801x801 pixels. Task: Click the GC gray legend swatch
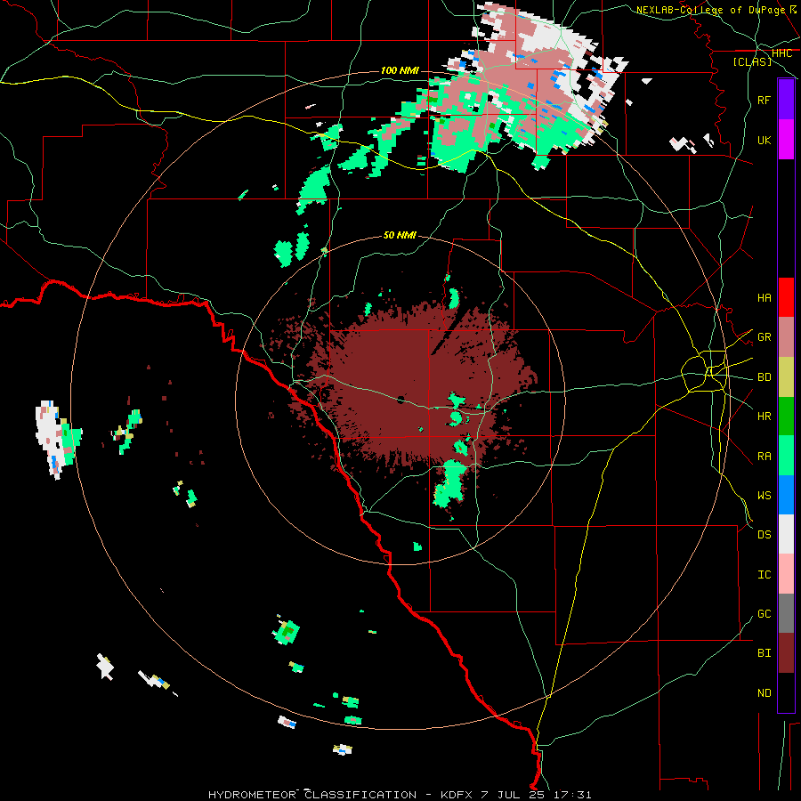[x=786, y=613]
